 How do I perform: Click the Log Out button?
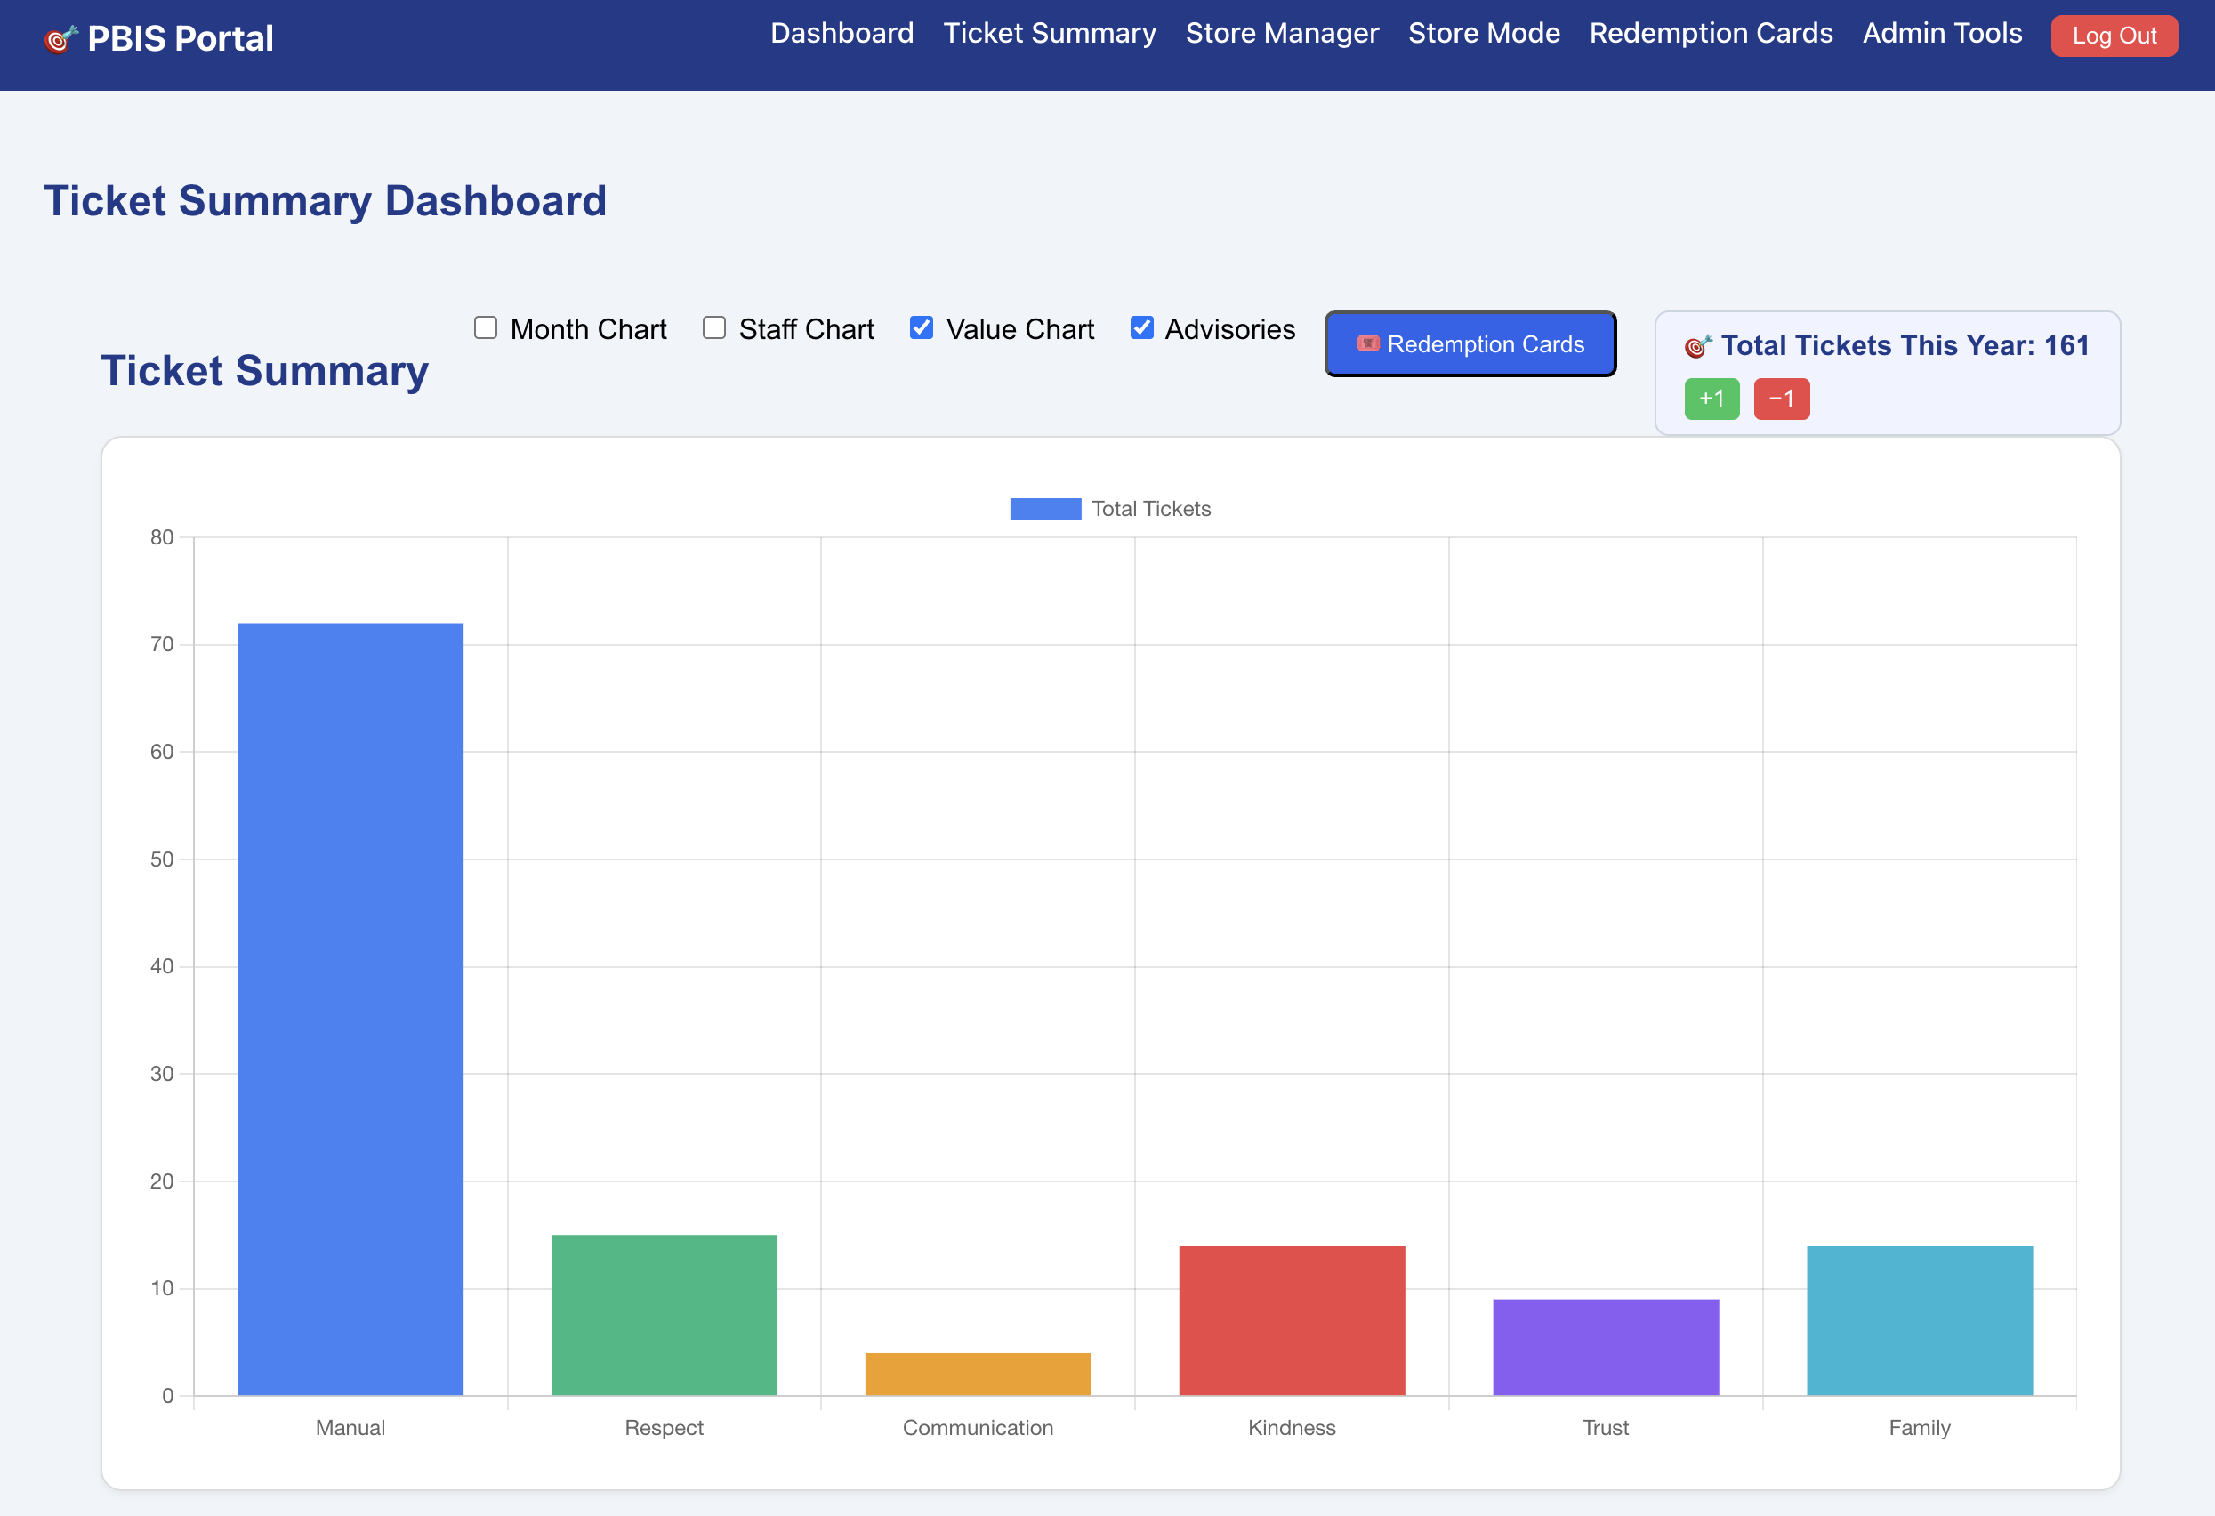click(2114, 36)
